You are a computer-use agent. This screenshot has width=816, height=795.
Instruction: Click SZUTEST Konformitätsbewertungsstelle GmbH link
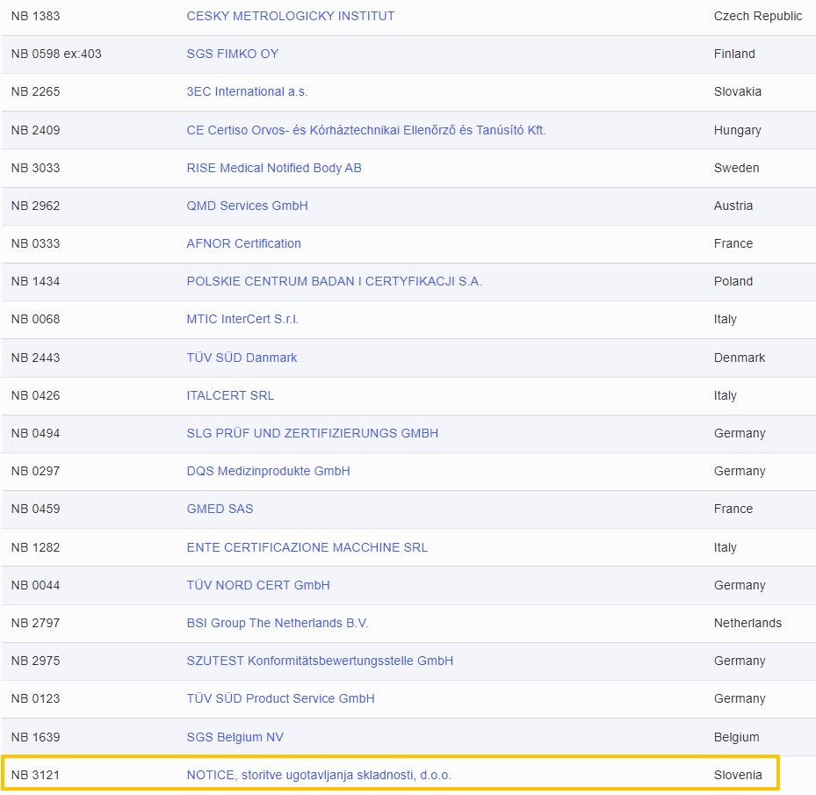pos(320,661)
